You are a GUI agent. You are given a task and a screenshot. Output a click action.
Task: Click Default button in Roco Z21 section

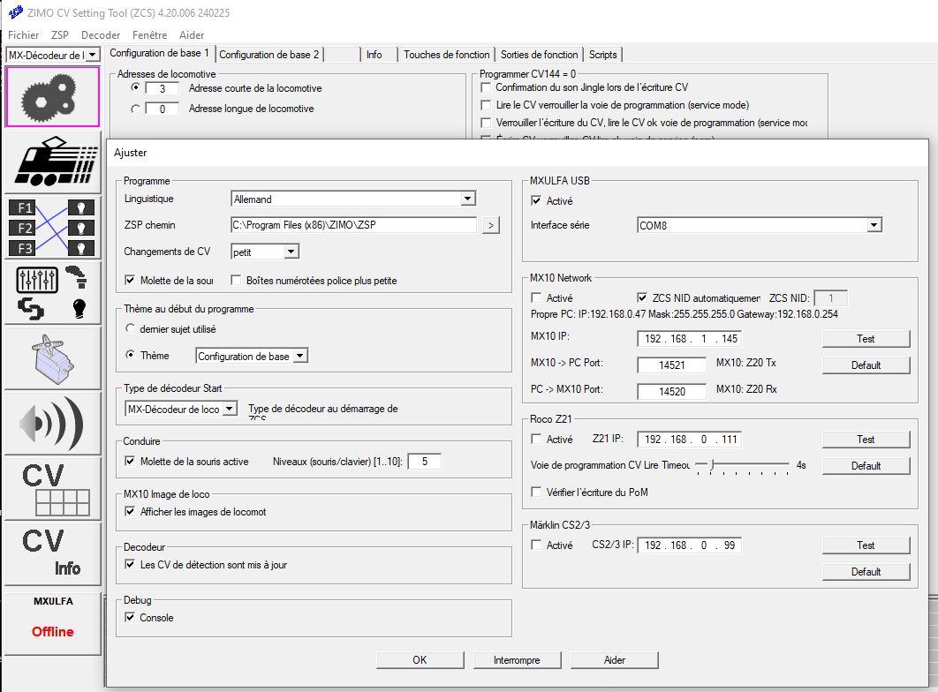(866, 465)
